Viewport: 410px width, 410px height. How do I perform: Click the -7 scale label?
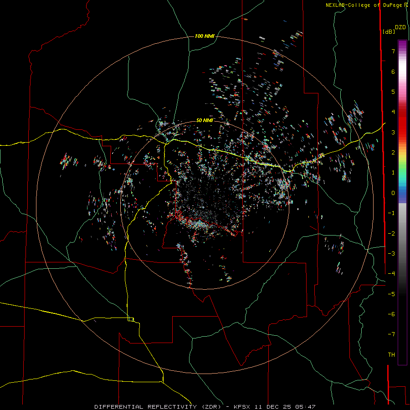pos(391,334)
